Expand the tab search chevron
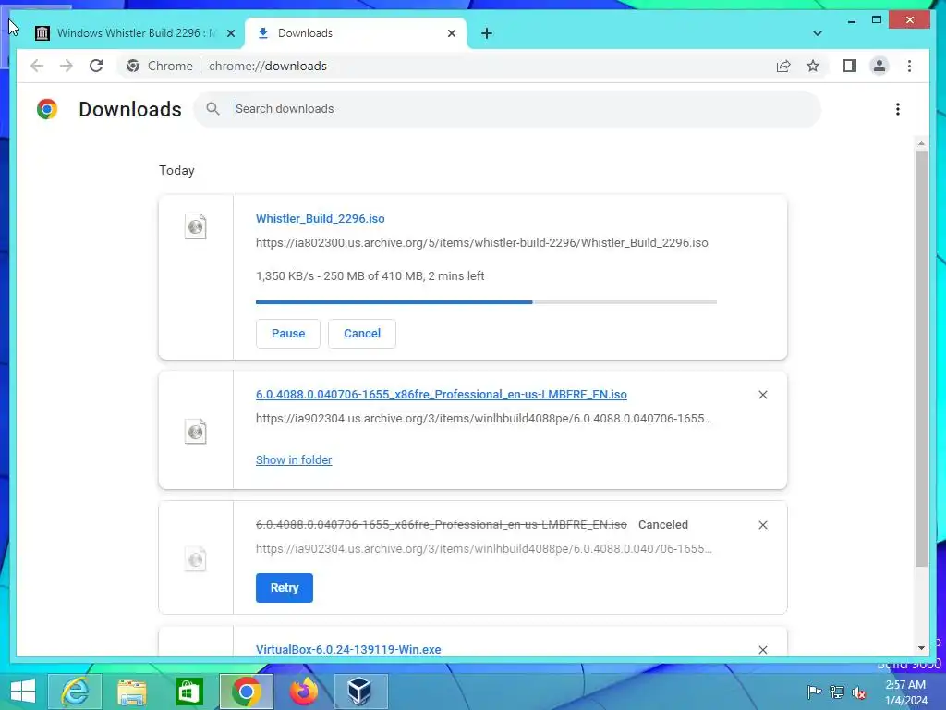This screenshot has height=710, width=946. click(x=817, y=33)
